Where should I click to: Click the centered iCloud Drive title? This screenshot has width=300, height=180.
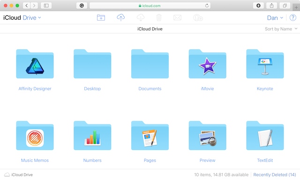tap(150, 29)
